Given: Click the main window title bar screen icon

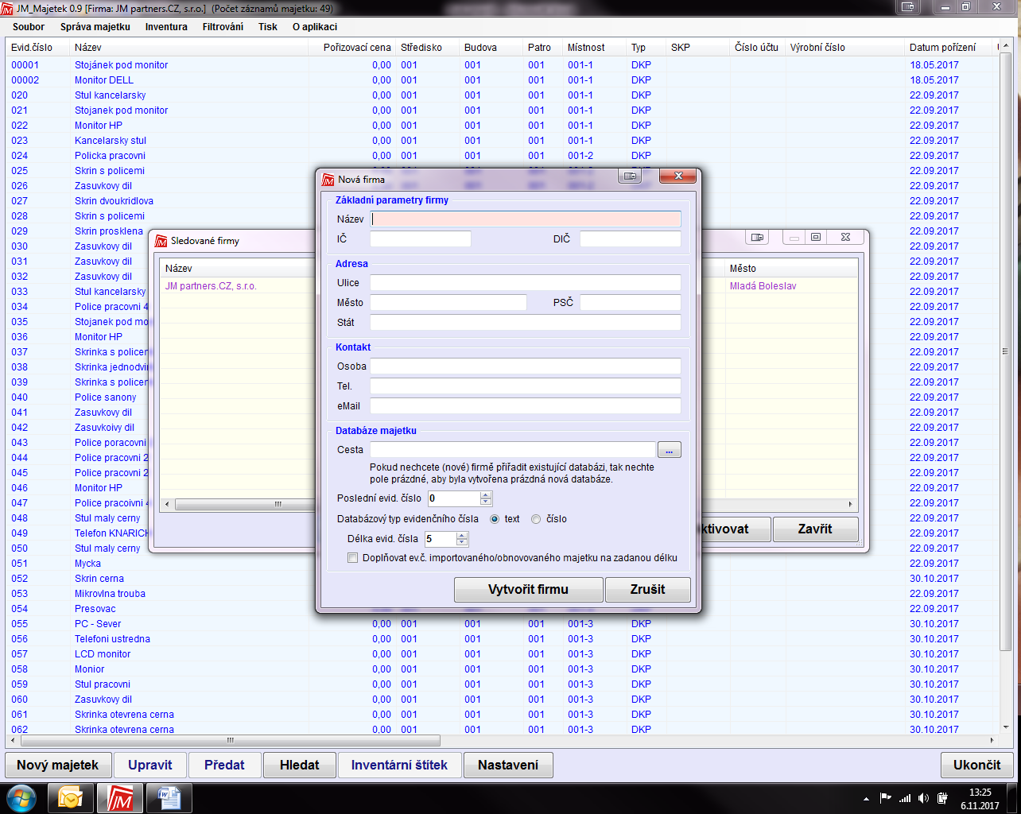Looking at the screenshot, I should (x=907, y=6).
